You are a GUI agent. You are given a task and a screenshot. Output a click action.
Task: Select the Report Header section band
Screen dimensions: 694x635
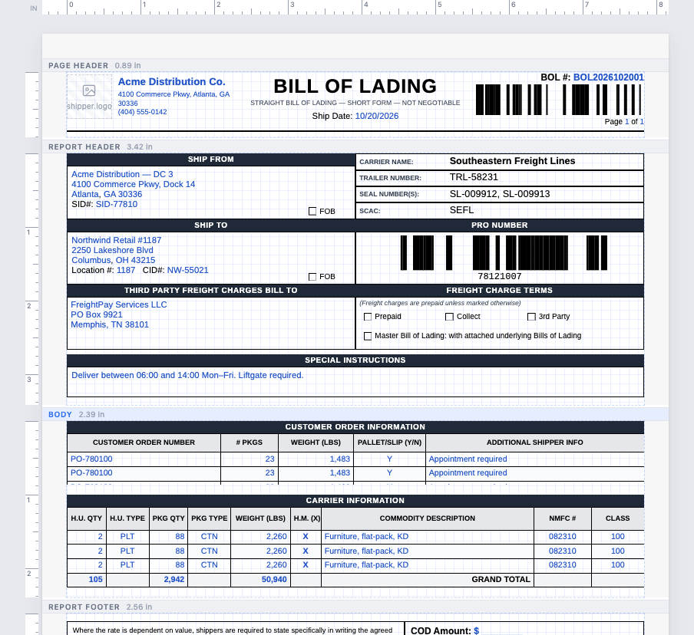click(x=355, y=146)
